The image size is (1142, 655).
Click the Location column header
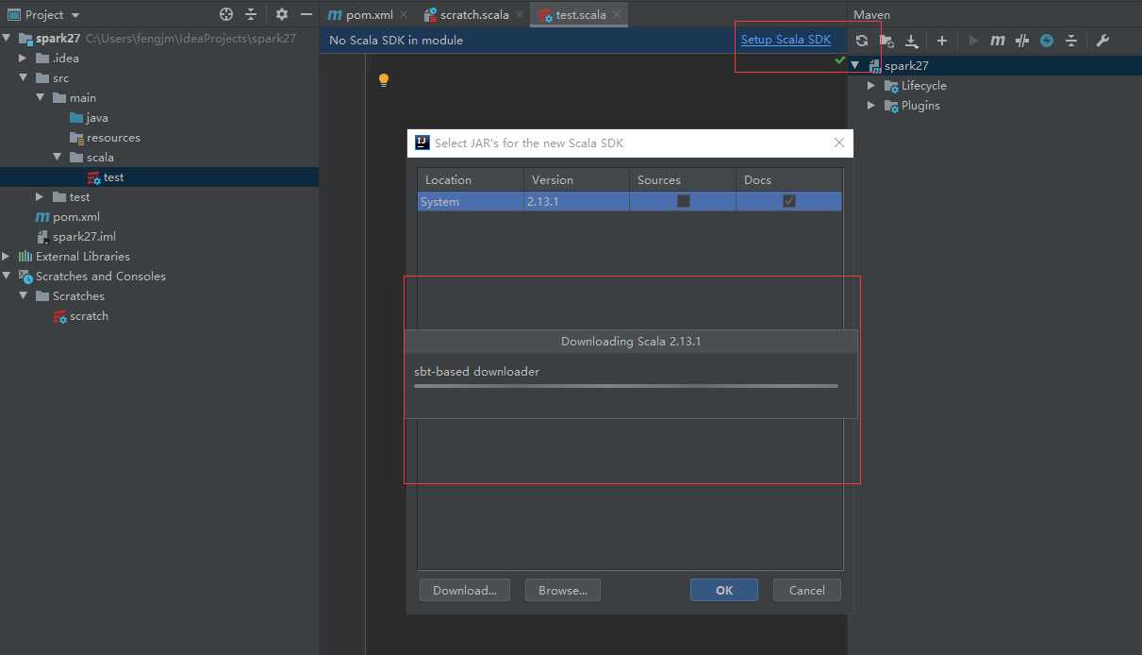[471, 179]
